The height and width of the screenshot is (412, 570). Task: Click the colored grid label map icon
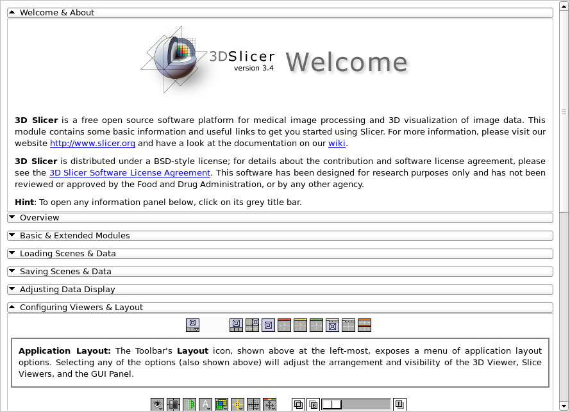pyautogui.click(x=222, y=404)
